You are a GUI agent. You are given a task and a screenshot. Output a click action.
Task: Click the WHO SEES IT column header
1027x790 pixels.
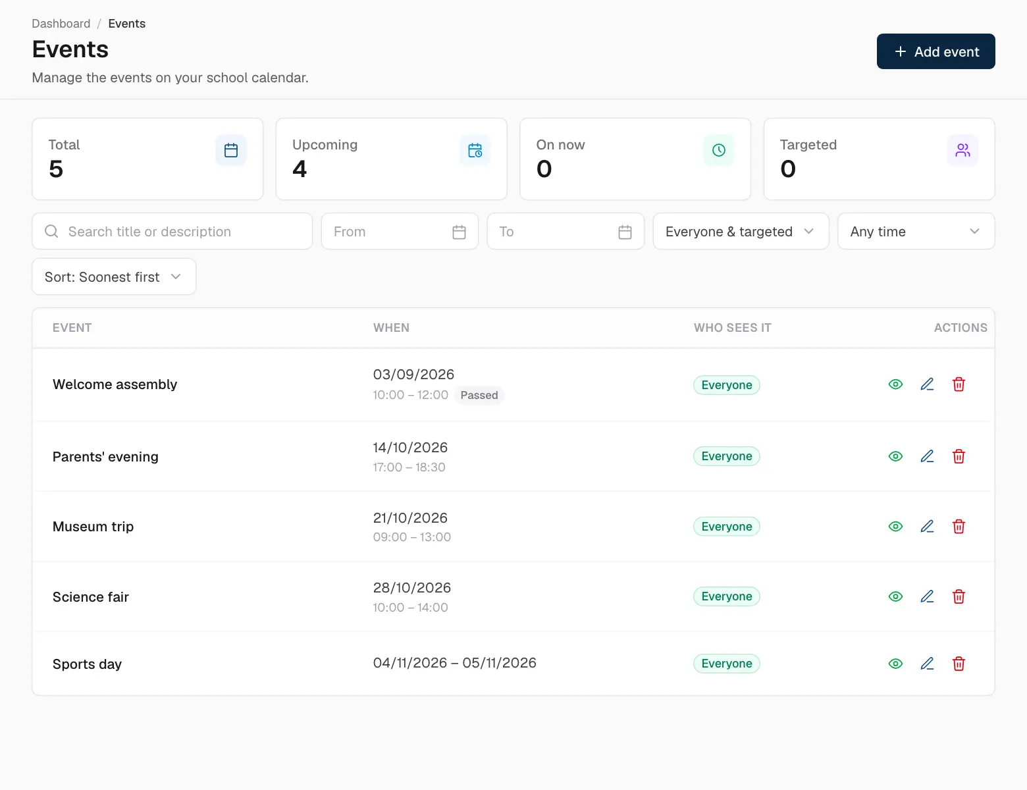point(733,328)
